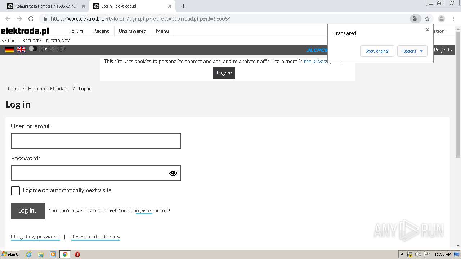
Task: Click the elektroda.pl logo
Action: [25, 31]
